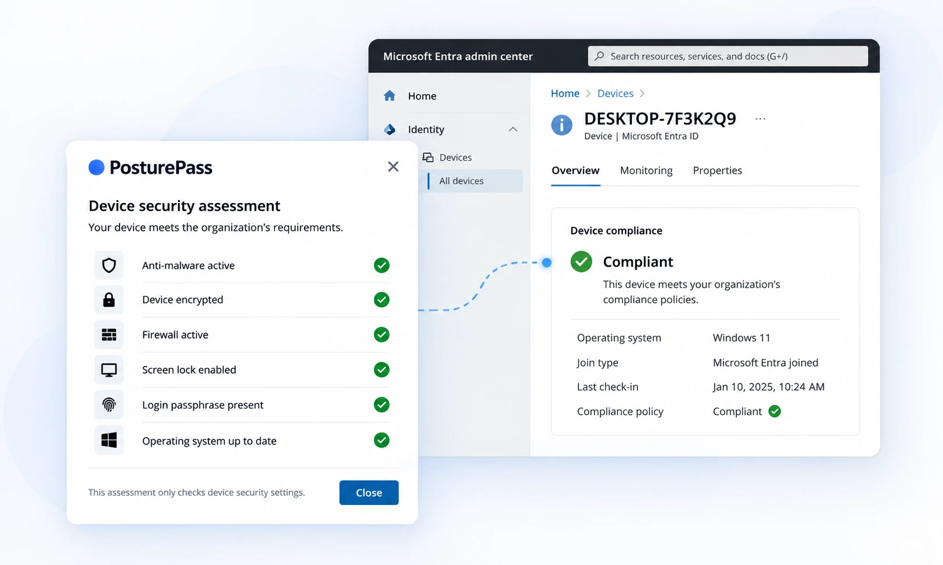The height and width of the screenshot is (565, 943).
Task: Click the Microsoft Entra joined value
Action: [765, 363]
